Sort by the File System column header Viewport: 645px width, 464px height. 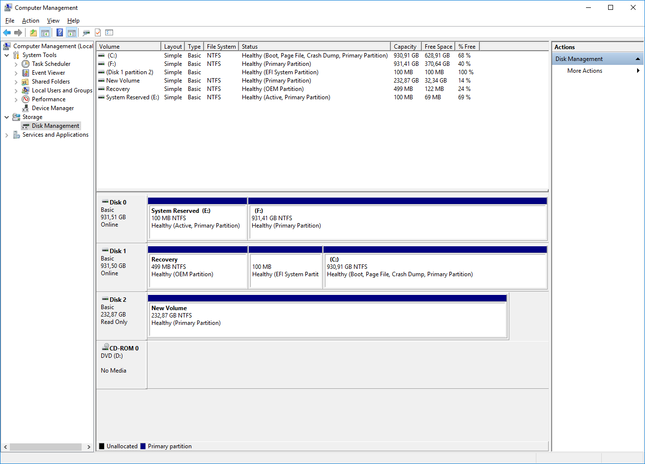[221, 47]
